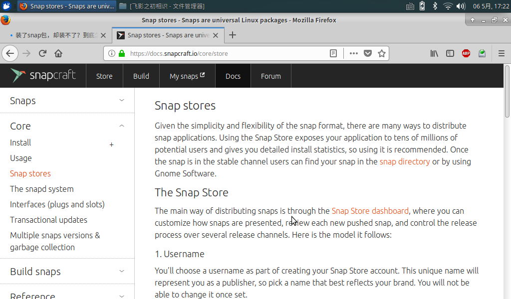This screenshot has width=511, height=299.
Task: Collapse the Core sidebar section
Action: point(122,126)
